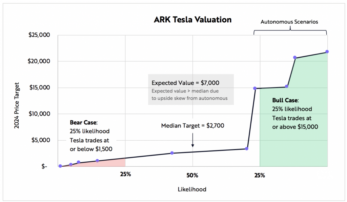
Task: Click the data point left of Median arrow
Action: [172, 153]
